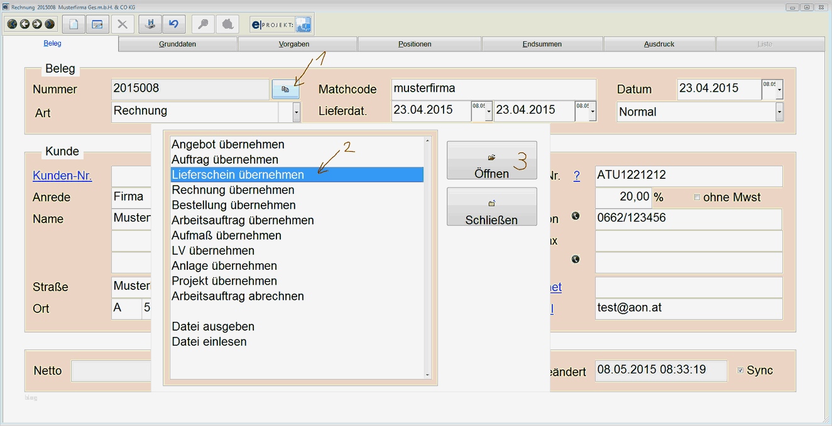Screen dimensions: 832x426
Task: Follow the Kunden-Nr. link
Action: (x=62, y=176)
